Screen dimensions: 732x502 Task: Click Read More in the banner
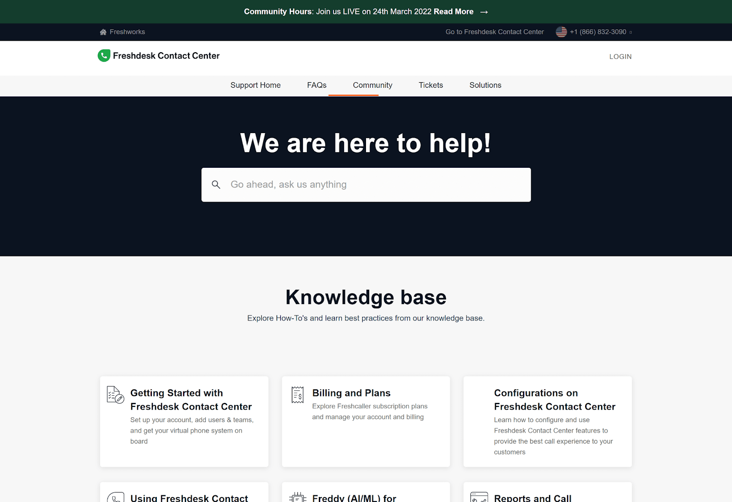click(x=453, y=12)
